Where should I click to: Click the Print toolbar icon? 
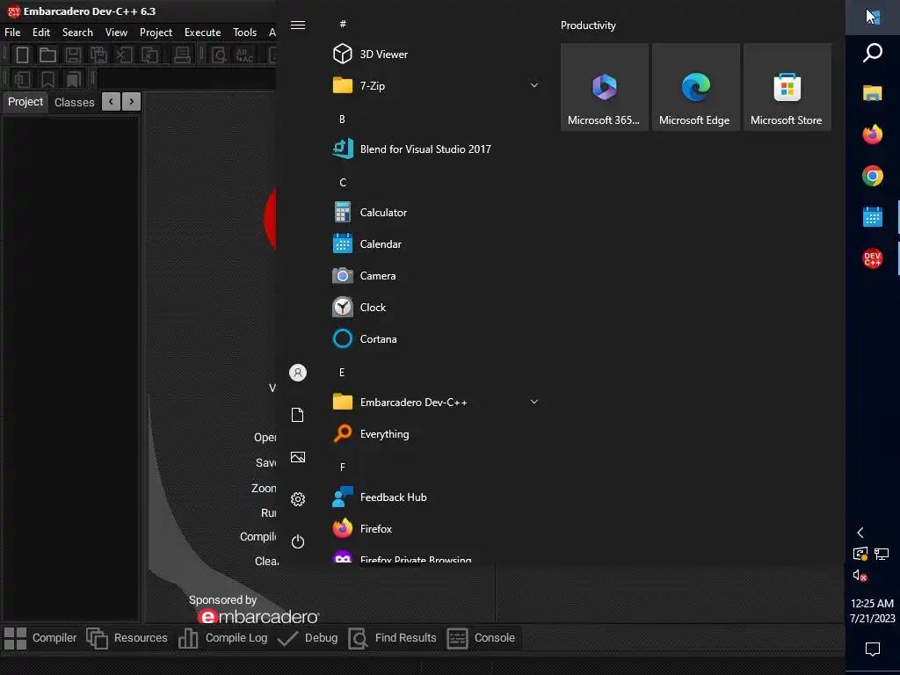point(182,55)
